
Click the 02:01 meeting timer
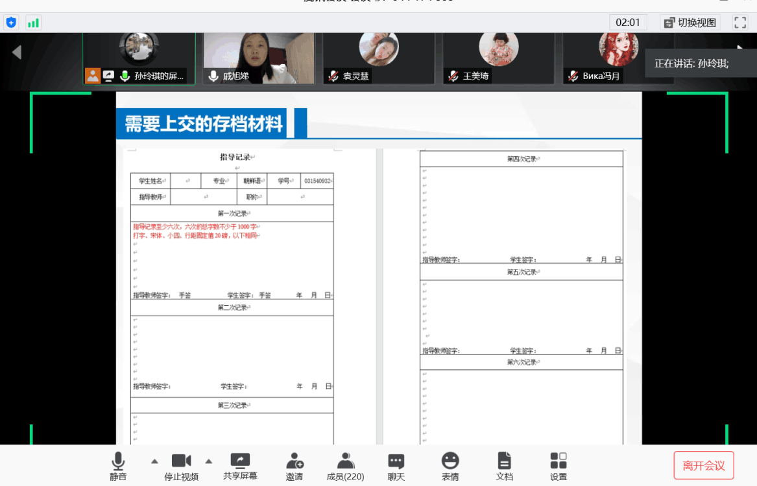click(627, 23)
